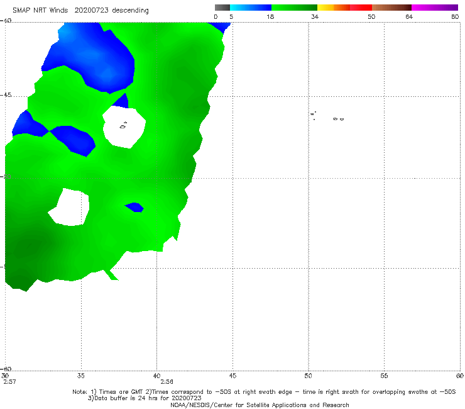Click the island cluster near longitude 50
Viewport: 465px width, 409px height.
tap(313, 115)
